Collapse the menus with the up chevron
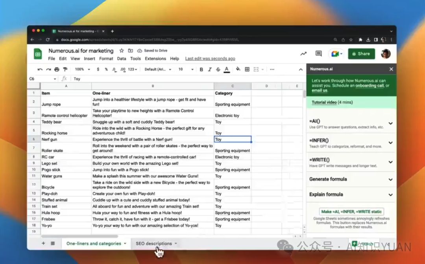 click(301, 70)
